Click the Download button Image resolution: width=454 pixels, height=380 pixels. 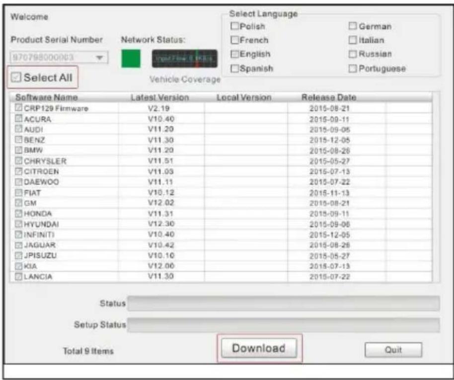coord(259,348)
